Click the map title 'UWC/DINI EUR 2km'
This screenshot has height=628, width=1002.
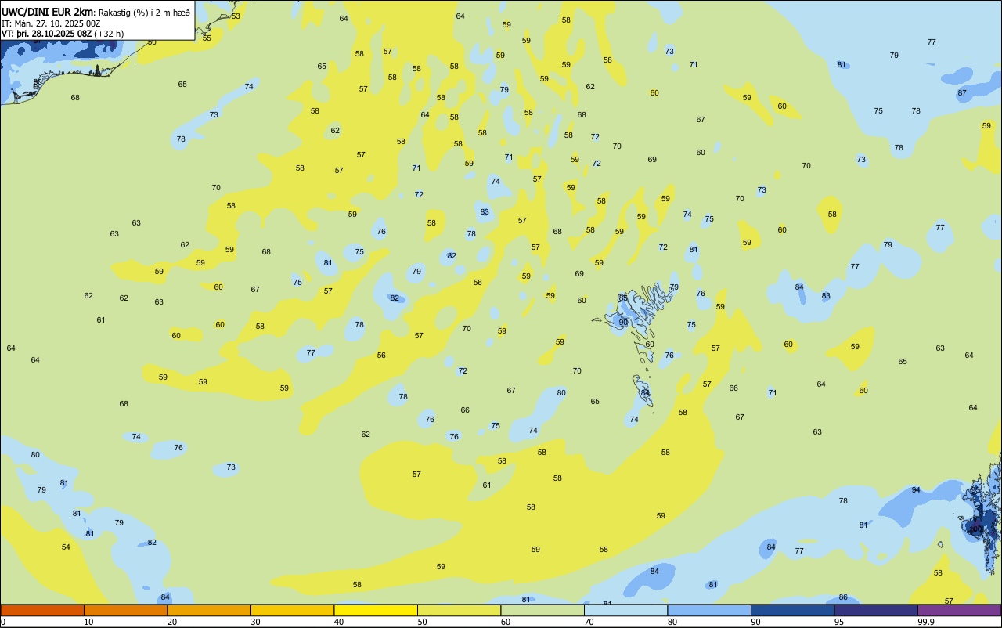[x=47, y=12]
